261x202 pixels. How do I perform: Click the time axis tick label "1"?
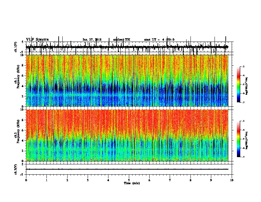coord(46,180)
